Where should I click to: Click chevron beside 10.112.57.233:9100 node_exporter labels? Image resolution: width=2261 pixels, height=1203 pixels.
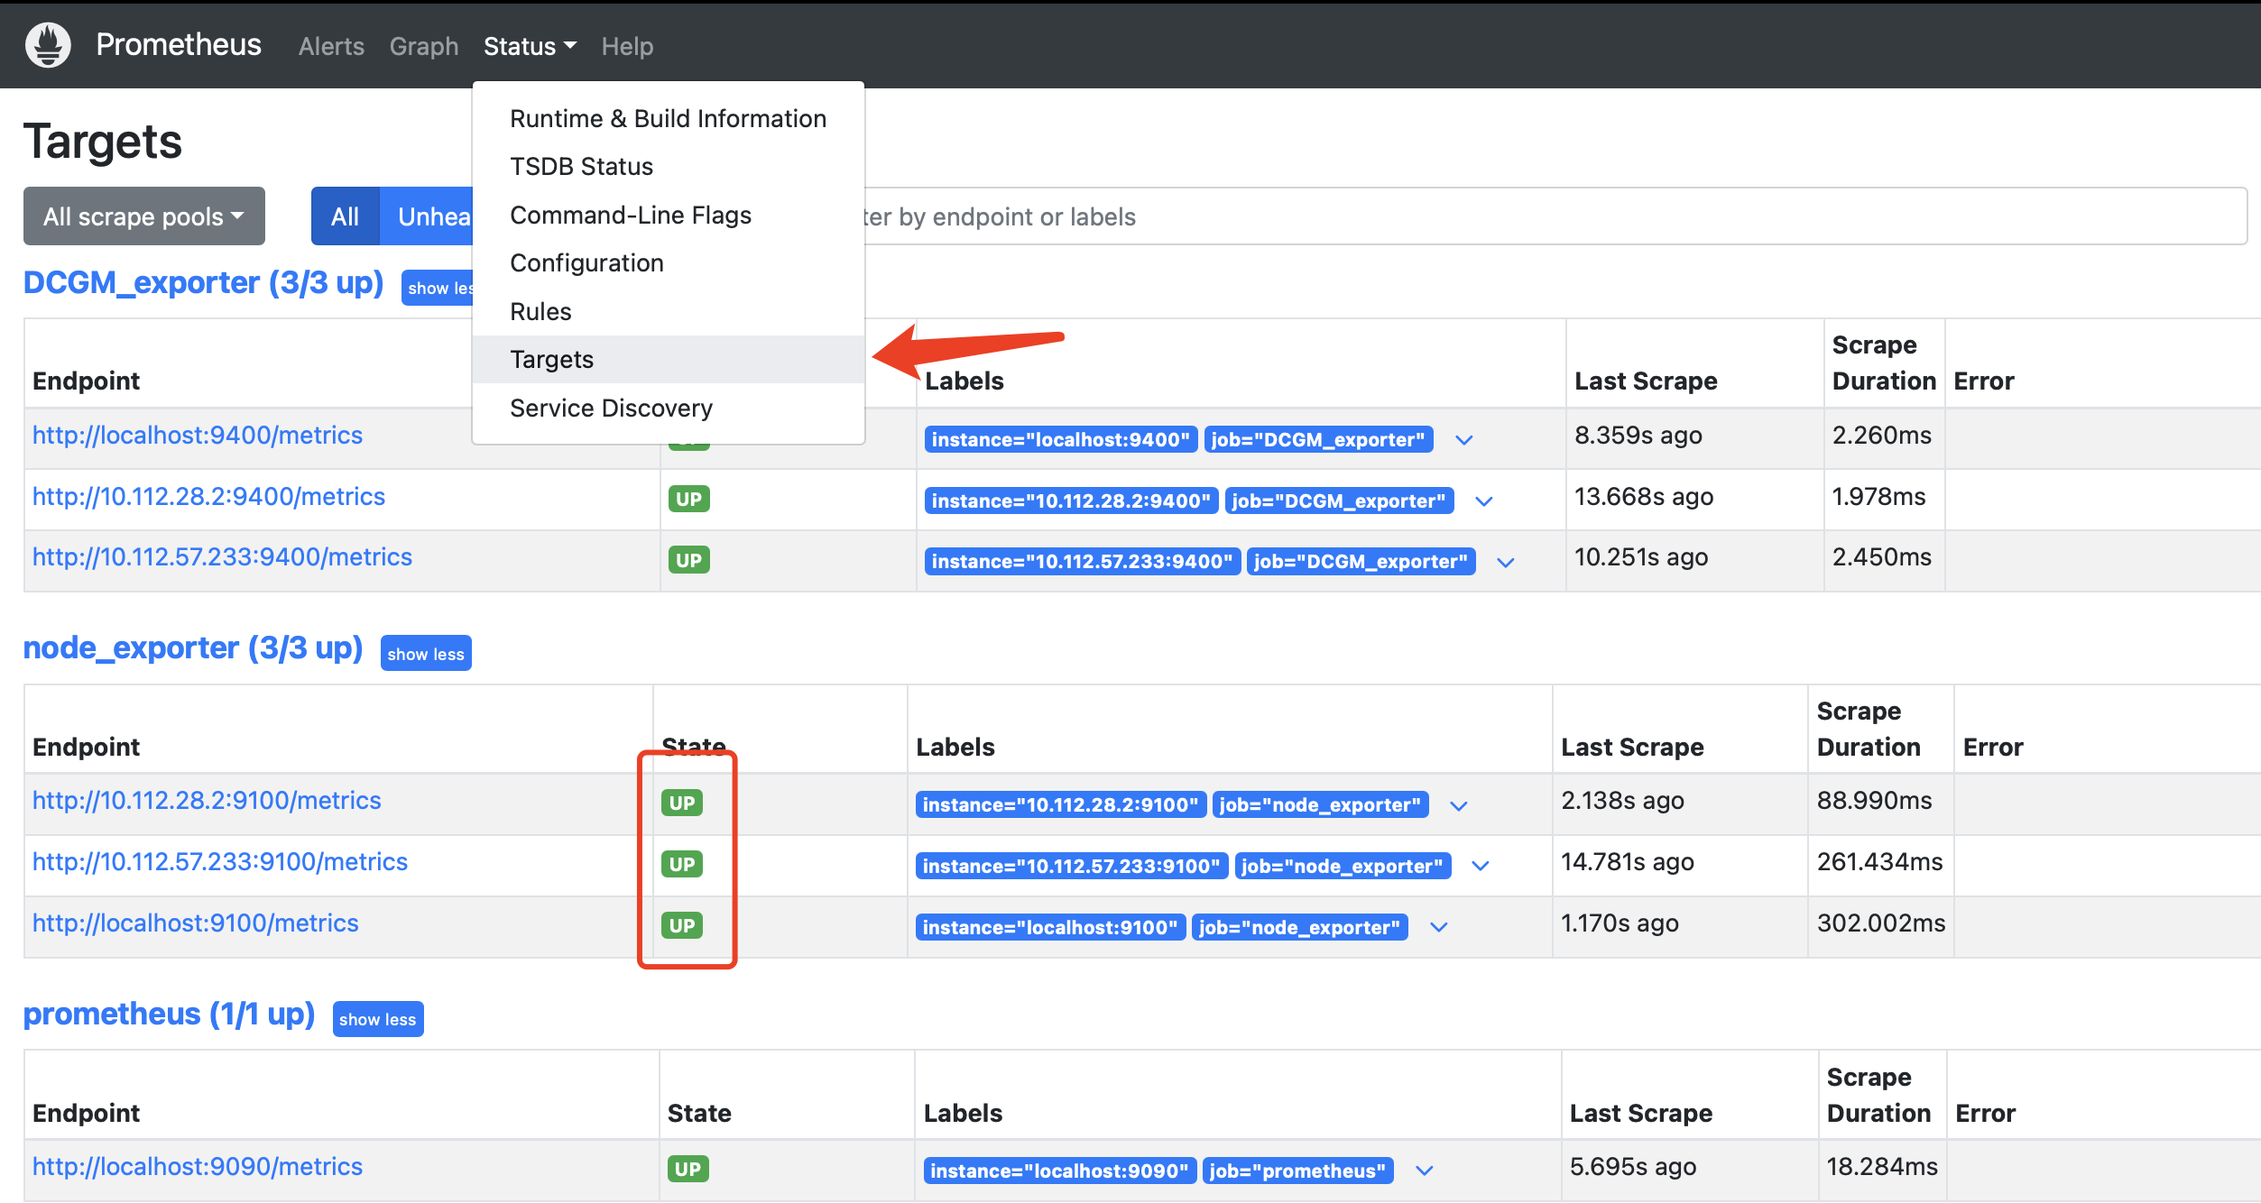1481,867
